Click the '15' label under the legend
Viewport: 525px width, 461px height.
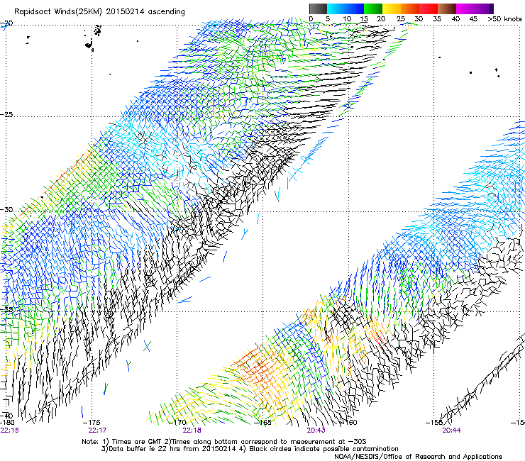[364, 18]
